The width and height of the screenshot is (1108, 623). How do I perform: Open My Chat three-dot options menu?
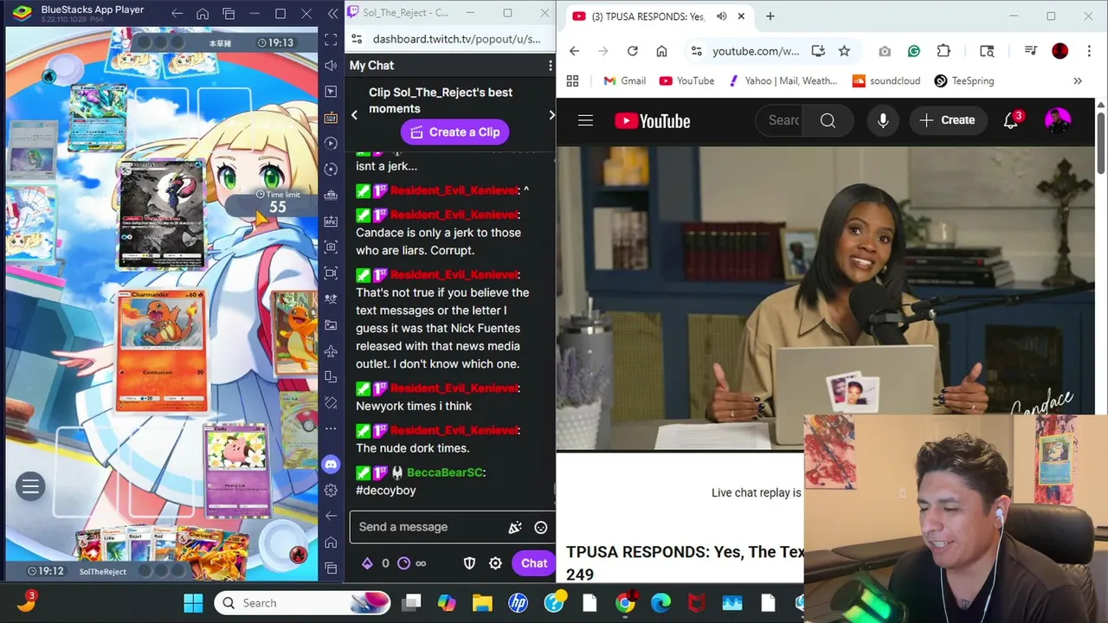coord(551,66)
